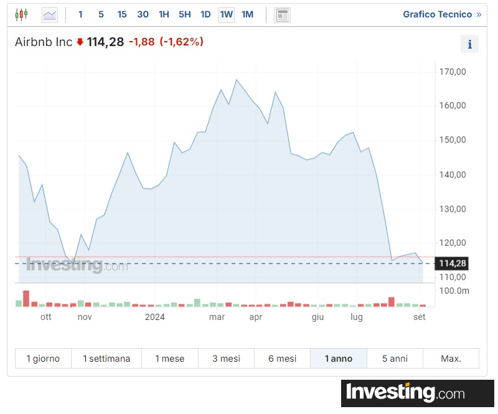Image resolution: width=498 pixels, height=414 pixels.
Task: Click the Airbnb Inc title text
Action: click(x=44, y=42)
